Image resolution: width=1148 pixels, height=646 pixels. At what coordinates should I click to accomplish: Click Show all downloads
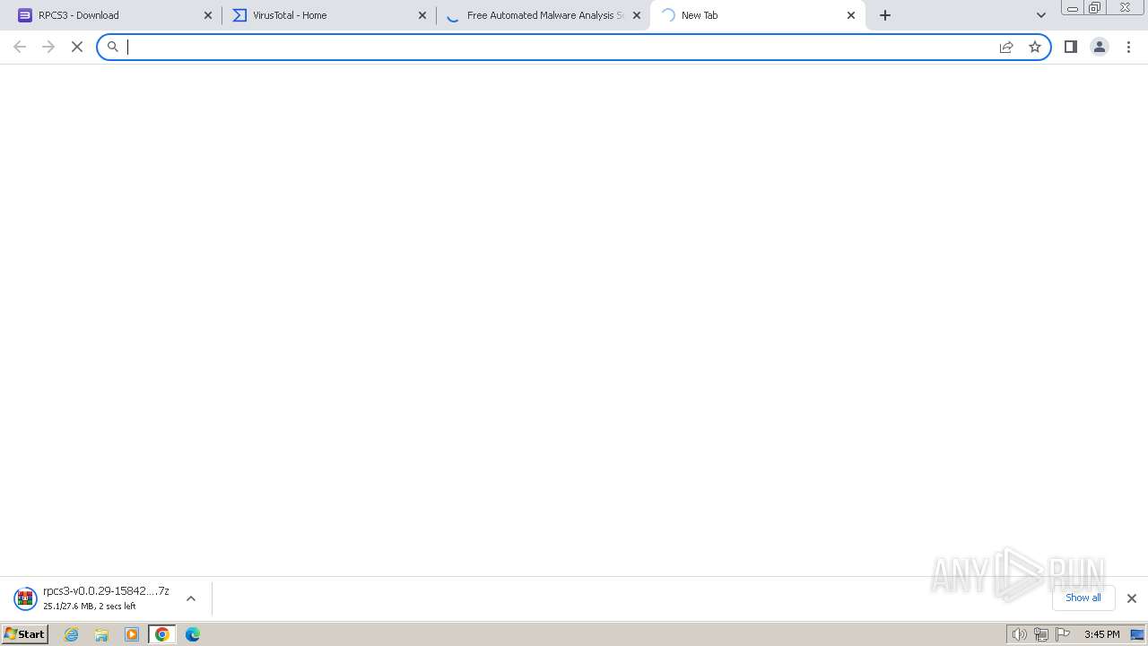[1083, 598]
